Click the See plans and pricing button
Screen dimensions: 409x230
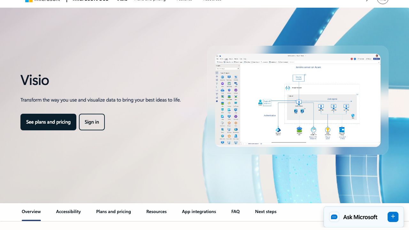click(x=48, y=122)
